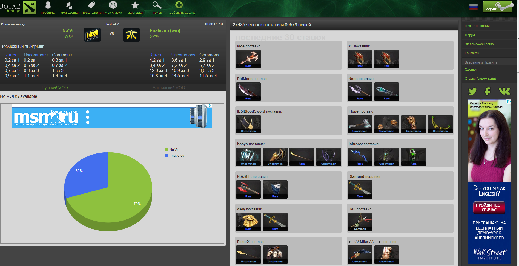The width and height of the screenshot is (519, 266).
Task: Open Пожертвования sidebar link
Action: pyautogui.click(x=477, y=26)
